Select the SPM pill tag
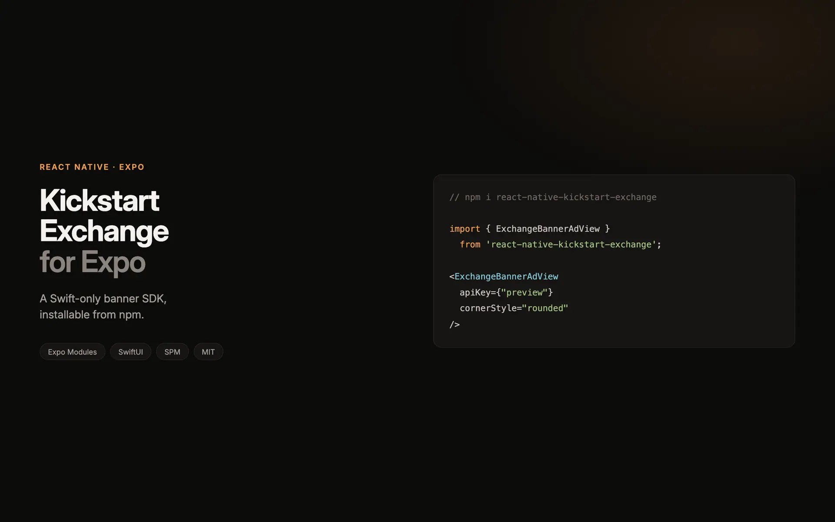 [x=172, y=351]
